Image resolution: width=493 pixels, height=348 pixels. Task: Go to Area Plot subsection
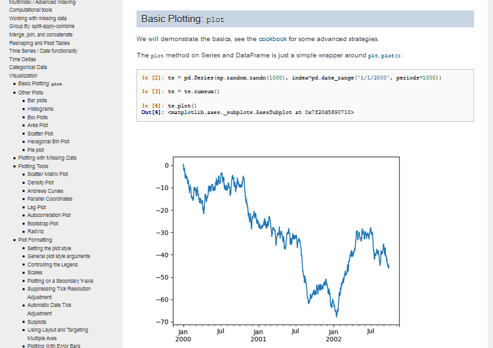37,125
